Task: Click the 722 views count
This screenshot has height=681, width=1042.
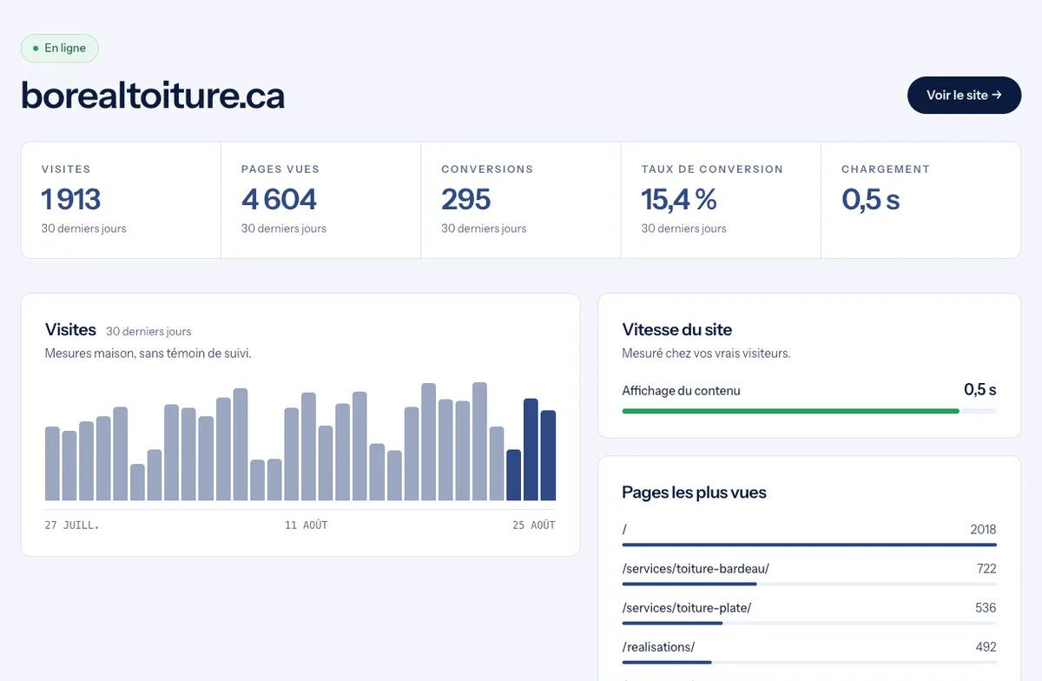Action: point(986,568)
